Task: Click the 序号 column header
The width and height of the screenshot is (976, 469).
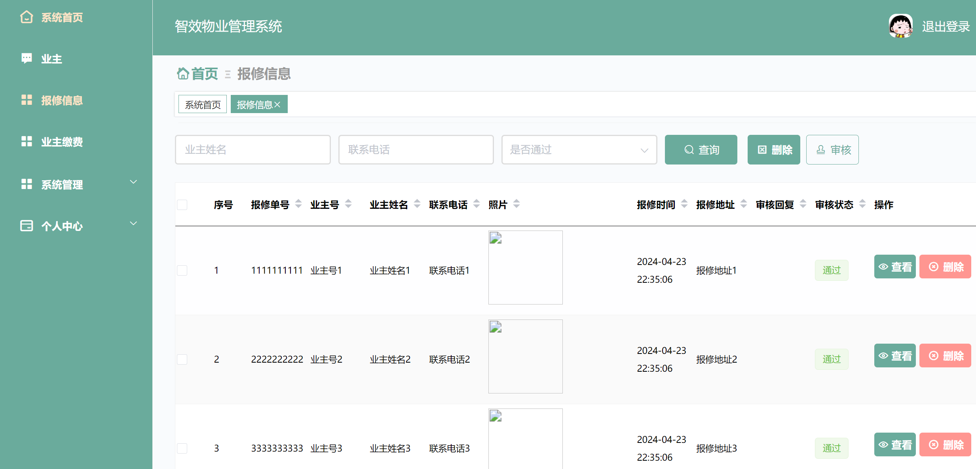Action: click(x=223, y=205)
